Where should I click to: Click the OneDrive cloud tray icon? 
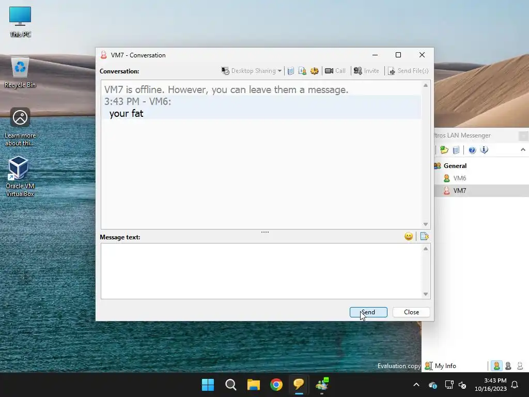pyautogui.click(x=433, y=385)
